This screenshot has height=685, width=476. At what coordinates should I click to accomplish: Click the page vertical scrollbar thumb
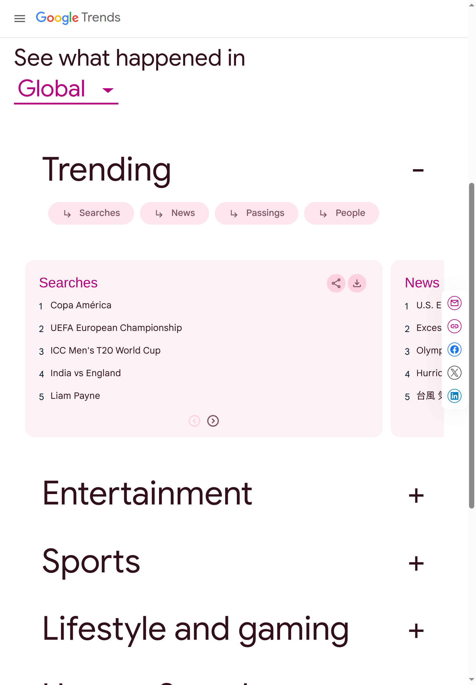tap(471, 346)
